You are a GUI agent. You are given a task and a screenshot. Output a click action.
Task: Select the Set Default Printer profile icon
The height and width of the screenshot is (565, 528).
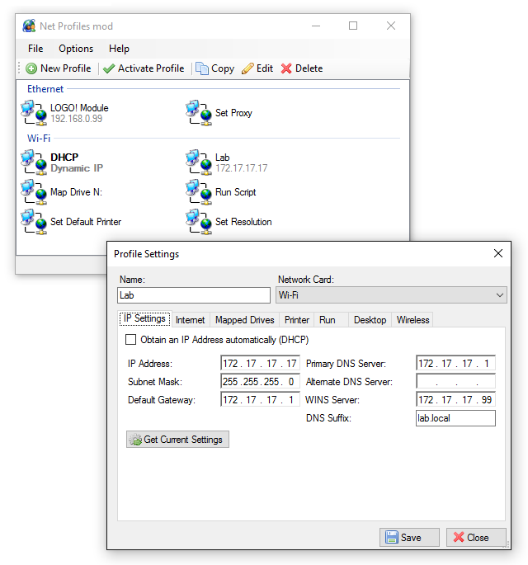34,222
